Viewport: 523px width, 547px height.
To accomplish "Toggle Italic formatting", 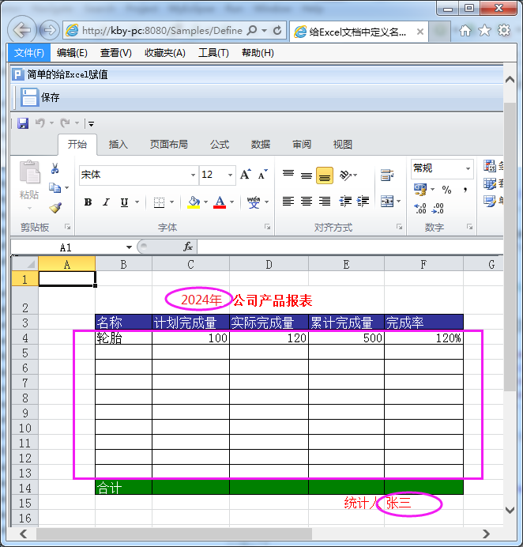I will 106,202.
